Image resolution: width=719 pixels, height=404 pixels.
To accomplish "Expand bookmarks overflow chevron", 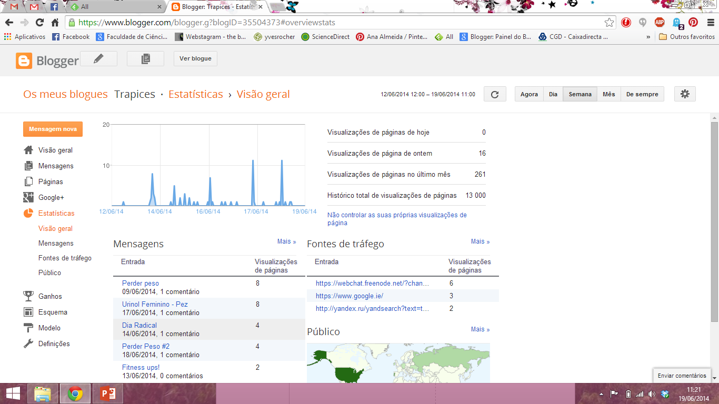I will pos(648,37).
